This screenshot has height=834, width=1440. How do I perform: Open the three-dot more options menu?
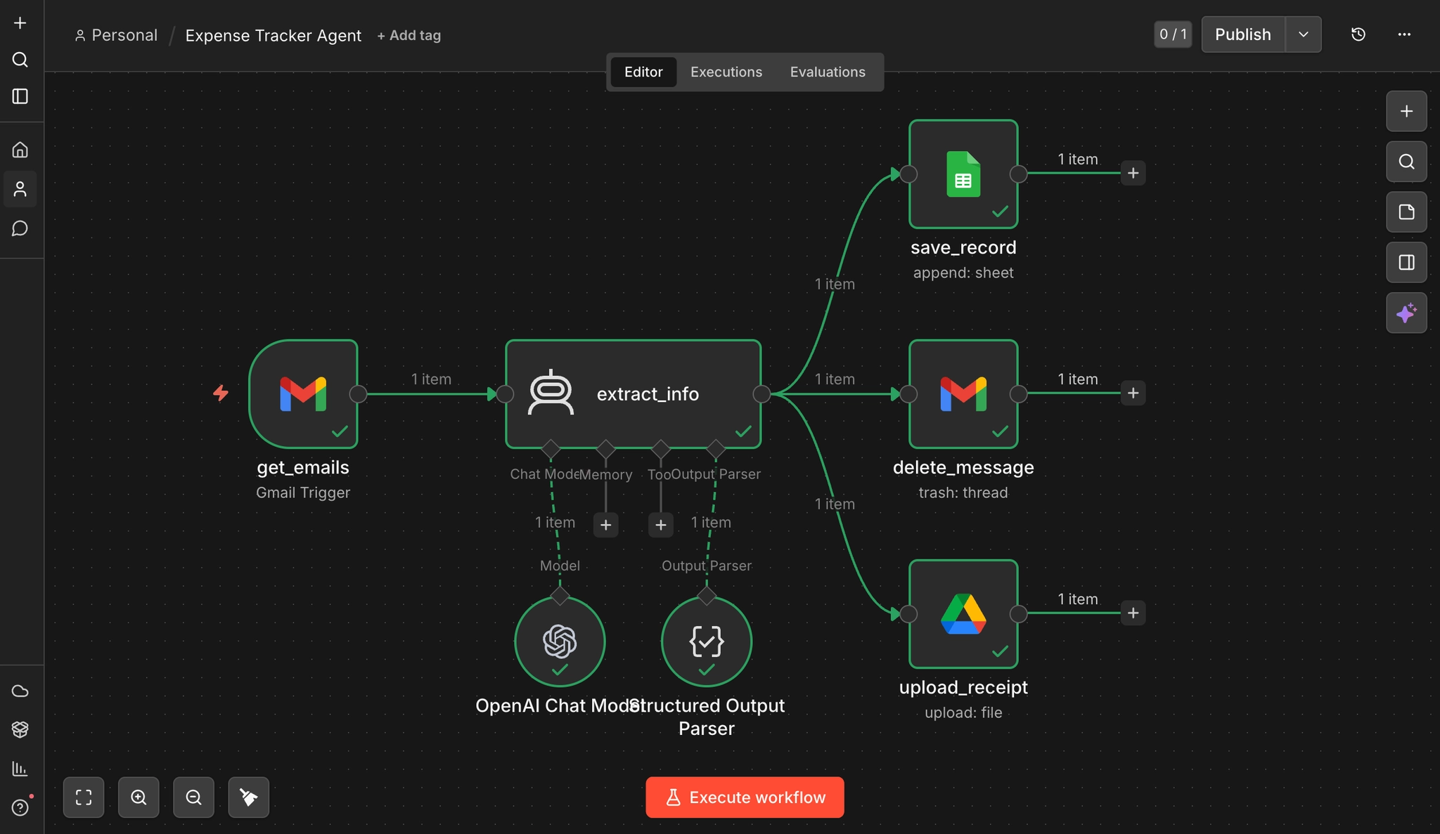[x=1404, y=34]
